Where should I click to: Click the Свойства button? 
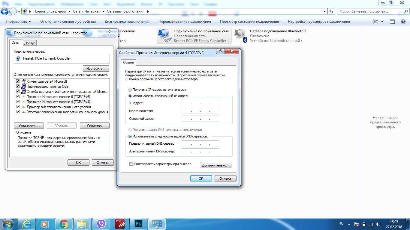pos(95,126)
